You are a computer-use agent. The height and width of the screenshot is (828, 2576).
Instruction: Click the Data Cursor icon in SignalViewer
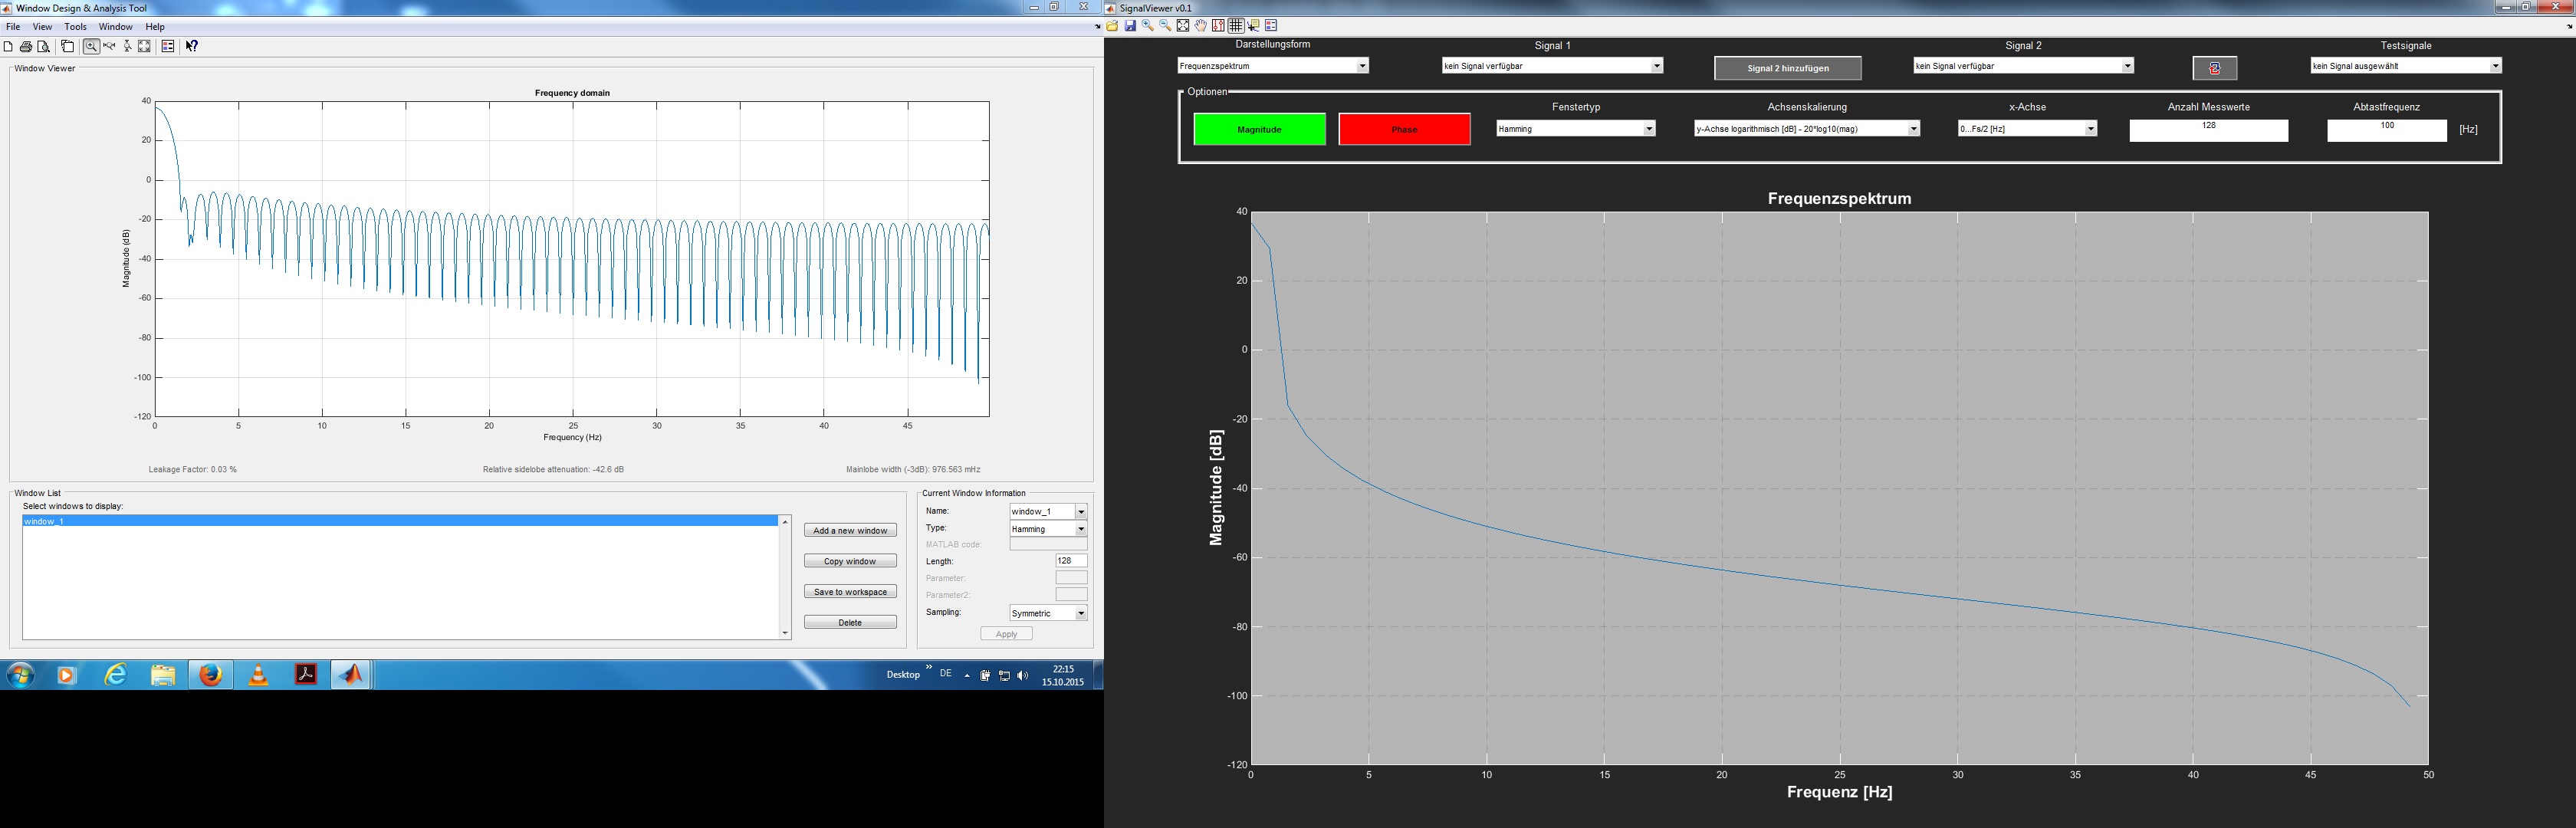tap(1254, 26)
